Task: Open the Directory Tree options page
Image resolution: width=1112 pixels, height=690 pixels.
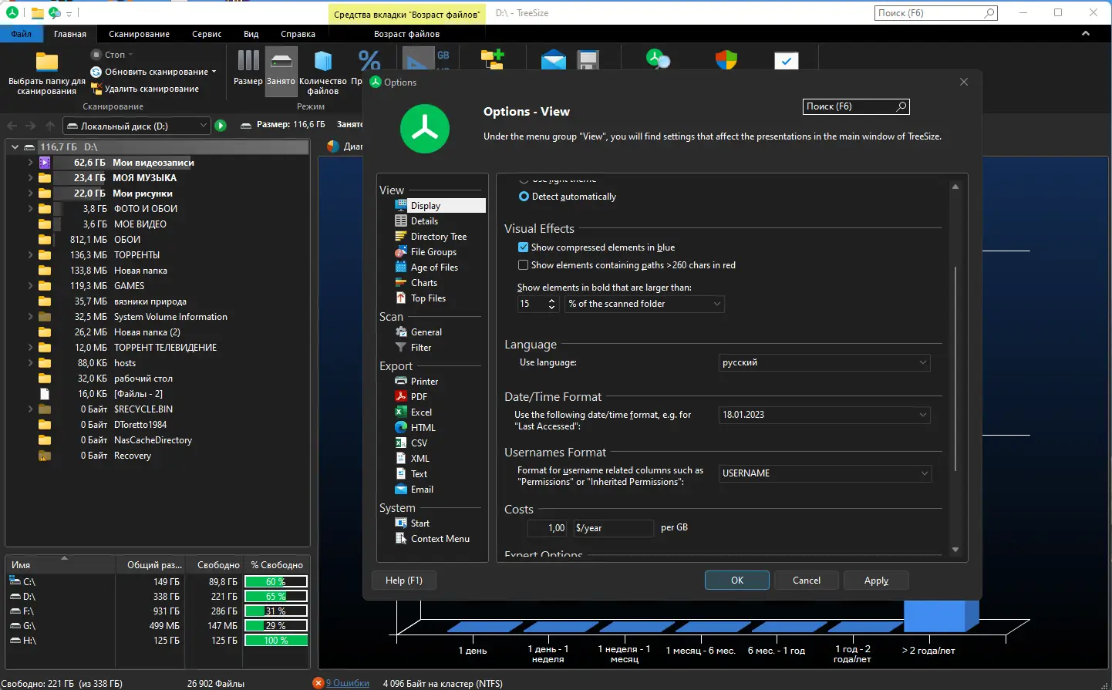Action: coord(438,237)
